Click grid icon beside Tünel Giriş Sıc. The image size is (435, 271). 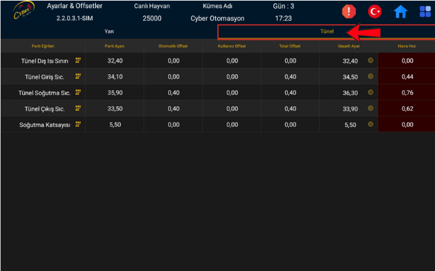coord(78,76)
